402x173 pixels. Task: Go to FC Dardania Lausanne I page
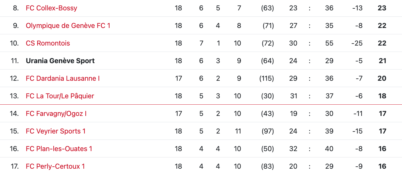[63, 78]
